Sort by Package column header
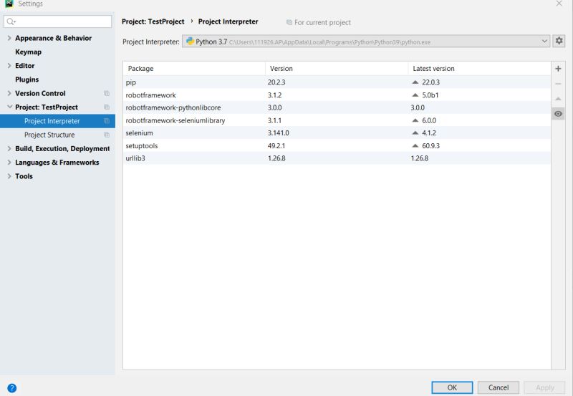573x396 pixels. (194, 68)
